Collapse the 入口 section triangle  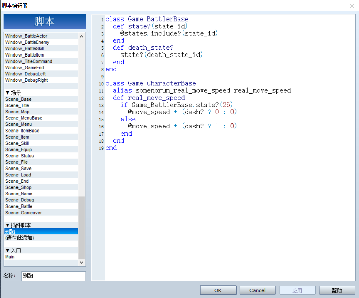click(7, 250)
